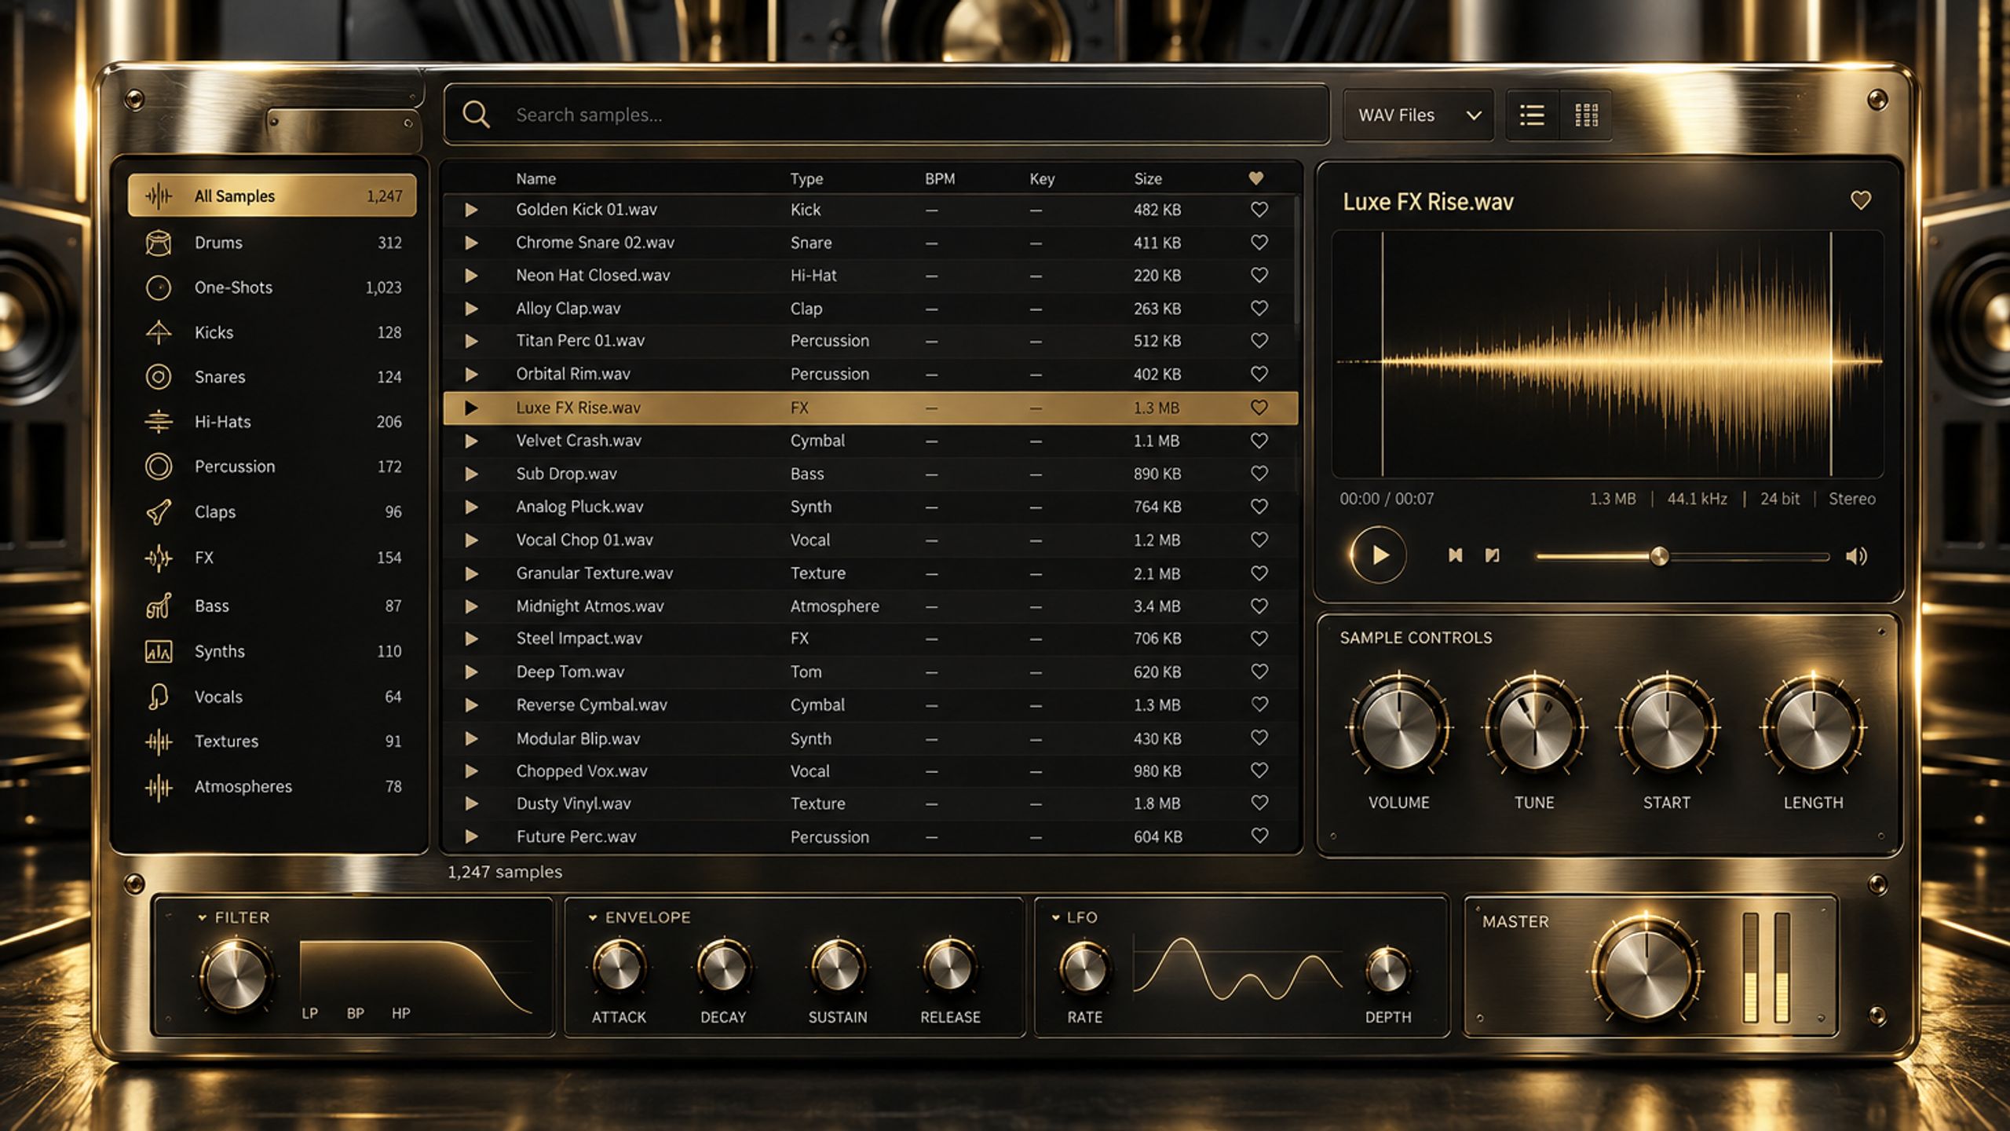
Task: Open the One-Shots category
Action: coord(272,287)
